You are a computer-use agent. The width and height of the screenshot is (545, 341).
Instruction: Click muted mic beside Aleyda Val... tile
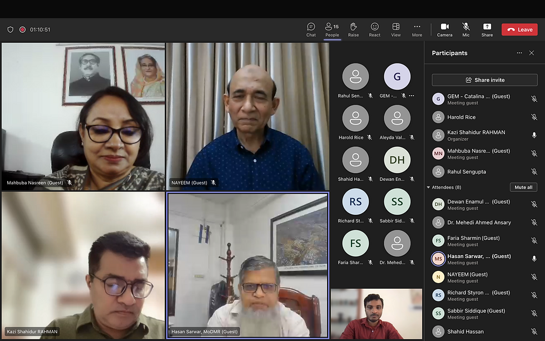click(412, 137)
